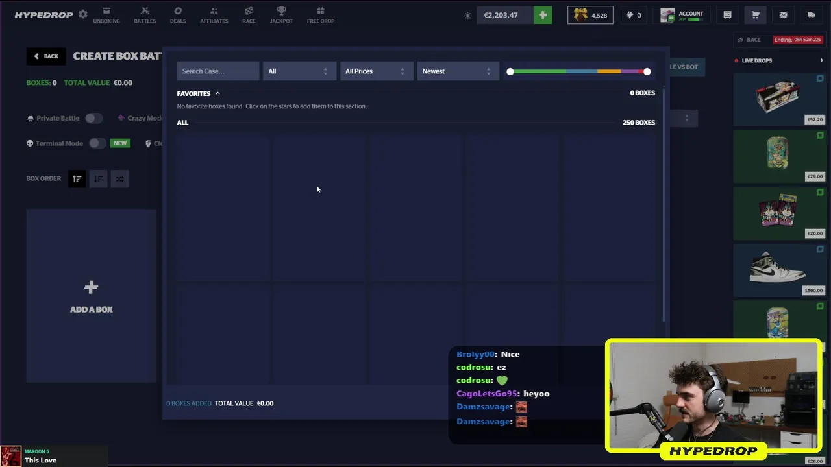Toggle the light/dark theme sun icon
831x467 pixels.
pos(467,16)
